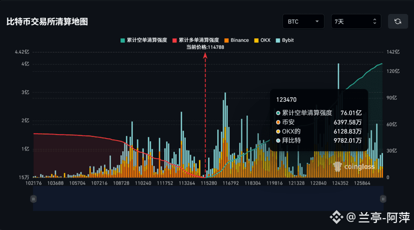Click the refresh chart icon button

[x=398, y=21]
